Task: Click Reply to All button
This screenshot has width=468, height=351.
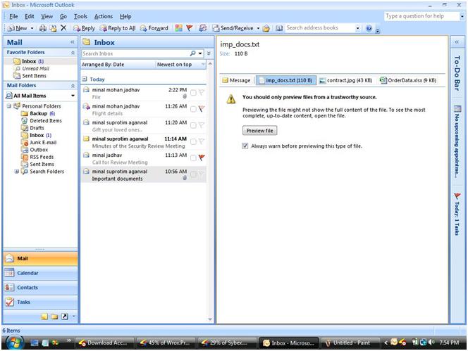Action: [118, 28]
